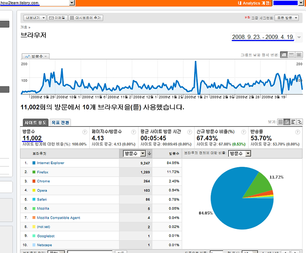This screenshot has height=253, width=306.
Task: Open the Mozilla browser link
Action: point(43,209)
